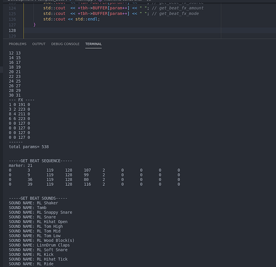The image size is (276, 267).
Task: Click the 'RL Snappy Snare' sound name line
Action: [41, 213]
